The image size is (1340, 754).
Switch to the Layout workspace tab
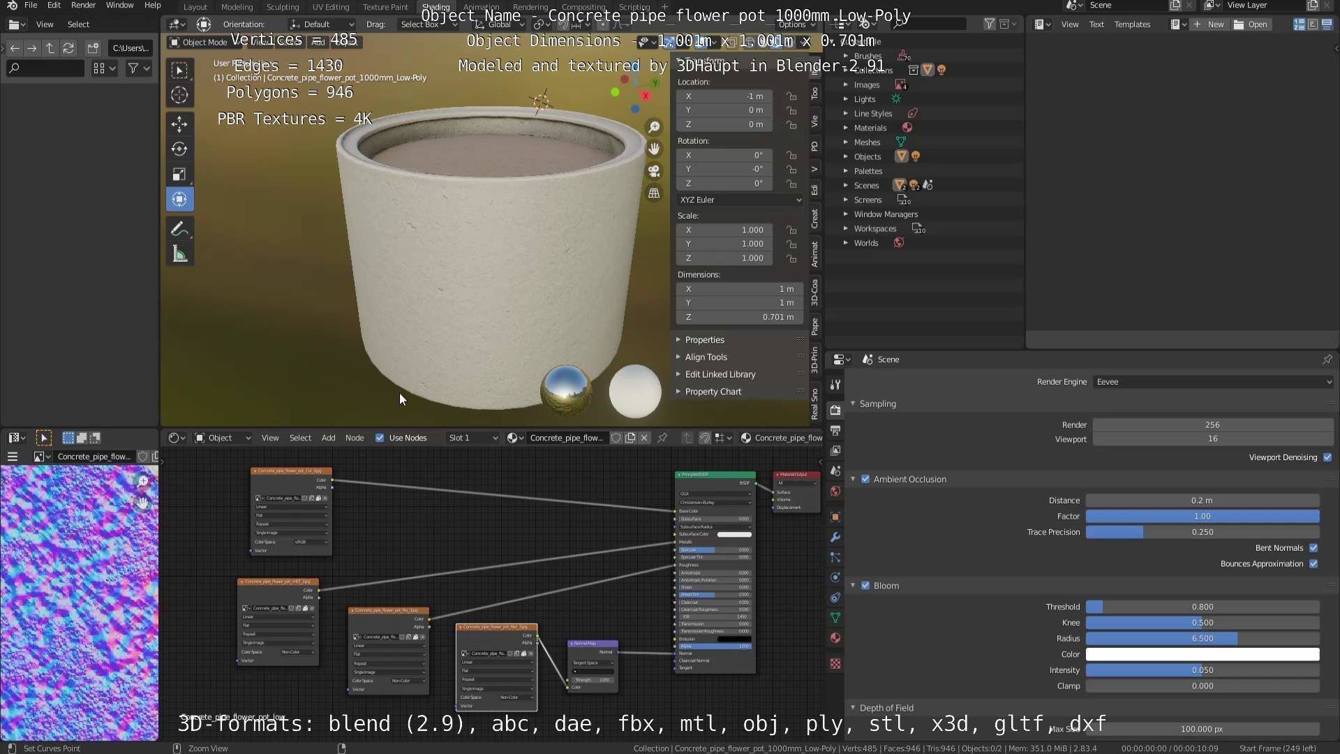pyautogui.click(x=195, y=7)
